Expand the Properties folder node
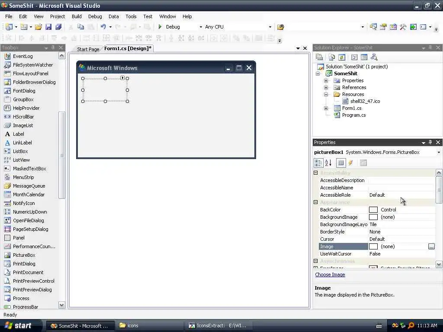 point(326,80)
